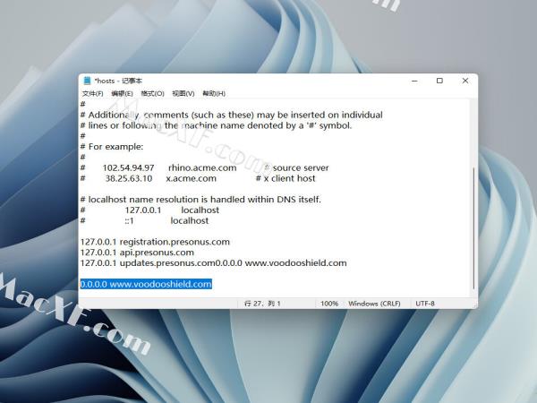Click the commented '::1 localhost' line

(x=144, y=220)
